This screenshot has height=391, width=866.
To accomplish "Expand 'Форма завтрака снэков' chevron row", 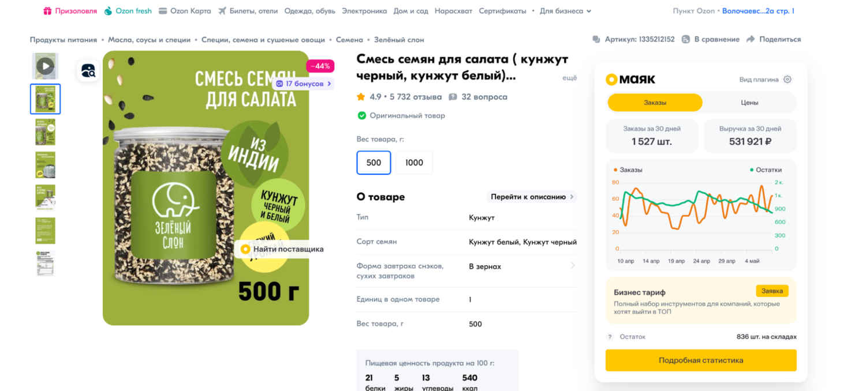I will [573, 266].
